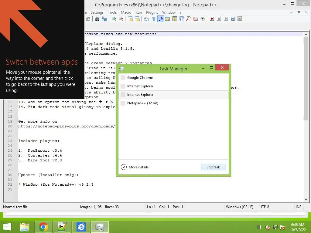Toggle synchronize vertical scrolling icon
This screenshot has height=233, width=311.
[130, 19]
